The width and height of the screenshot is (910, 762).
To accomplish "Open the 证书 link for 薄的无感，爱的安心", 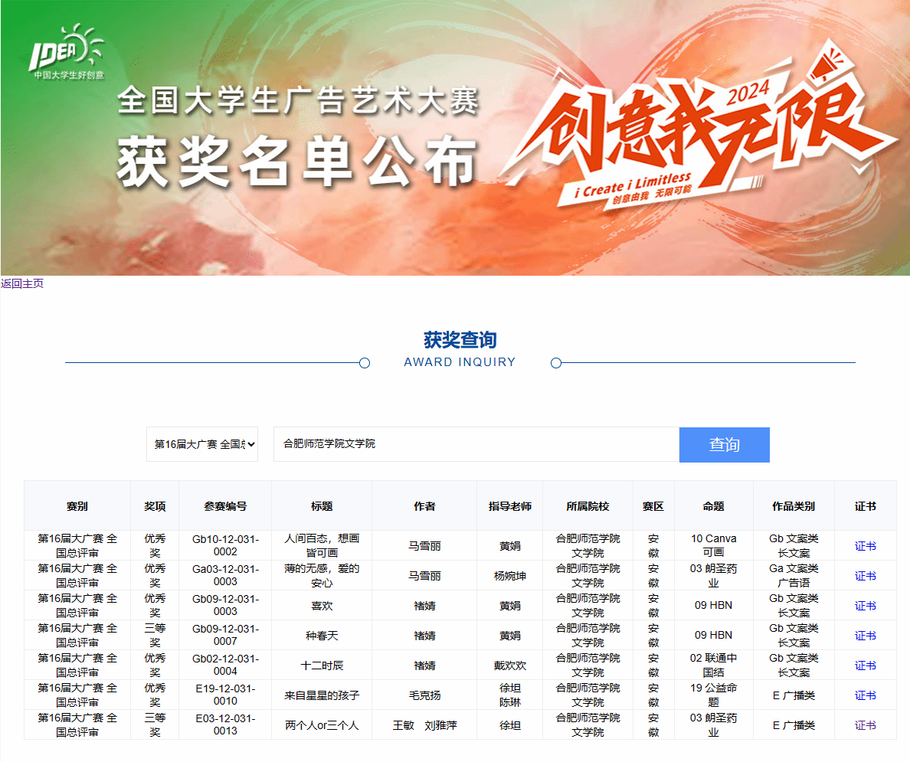I will (865, 576).
